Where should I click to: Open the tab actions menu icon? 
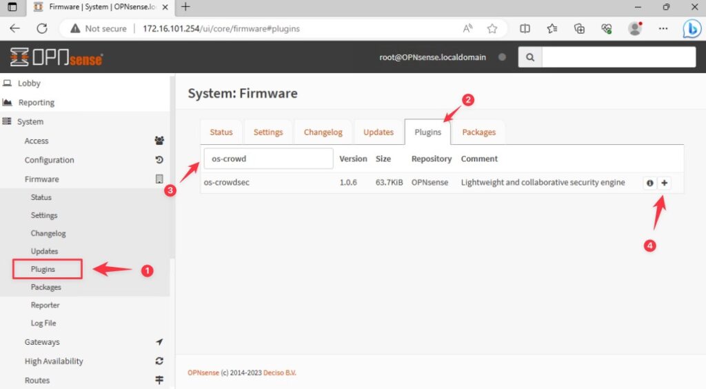click(12, 7)
